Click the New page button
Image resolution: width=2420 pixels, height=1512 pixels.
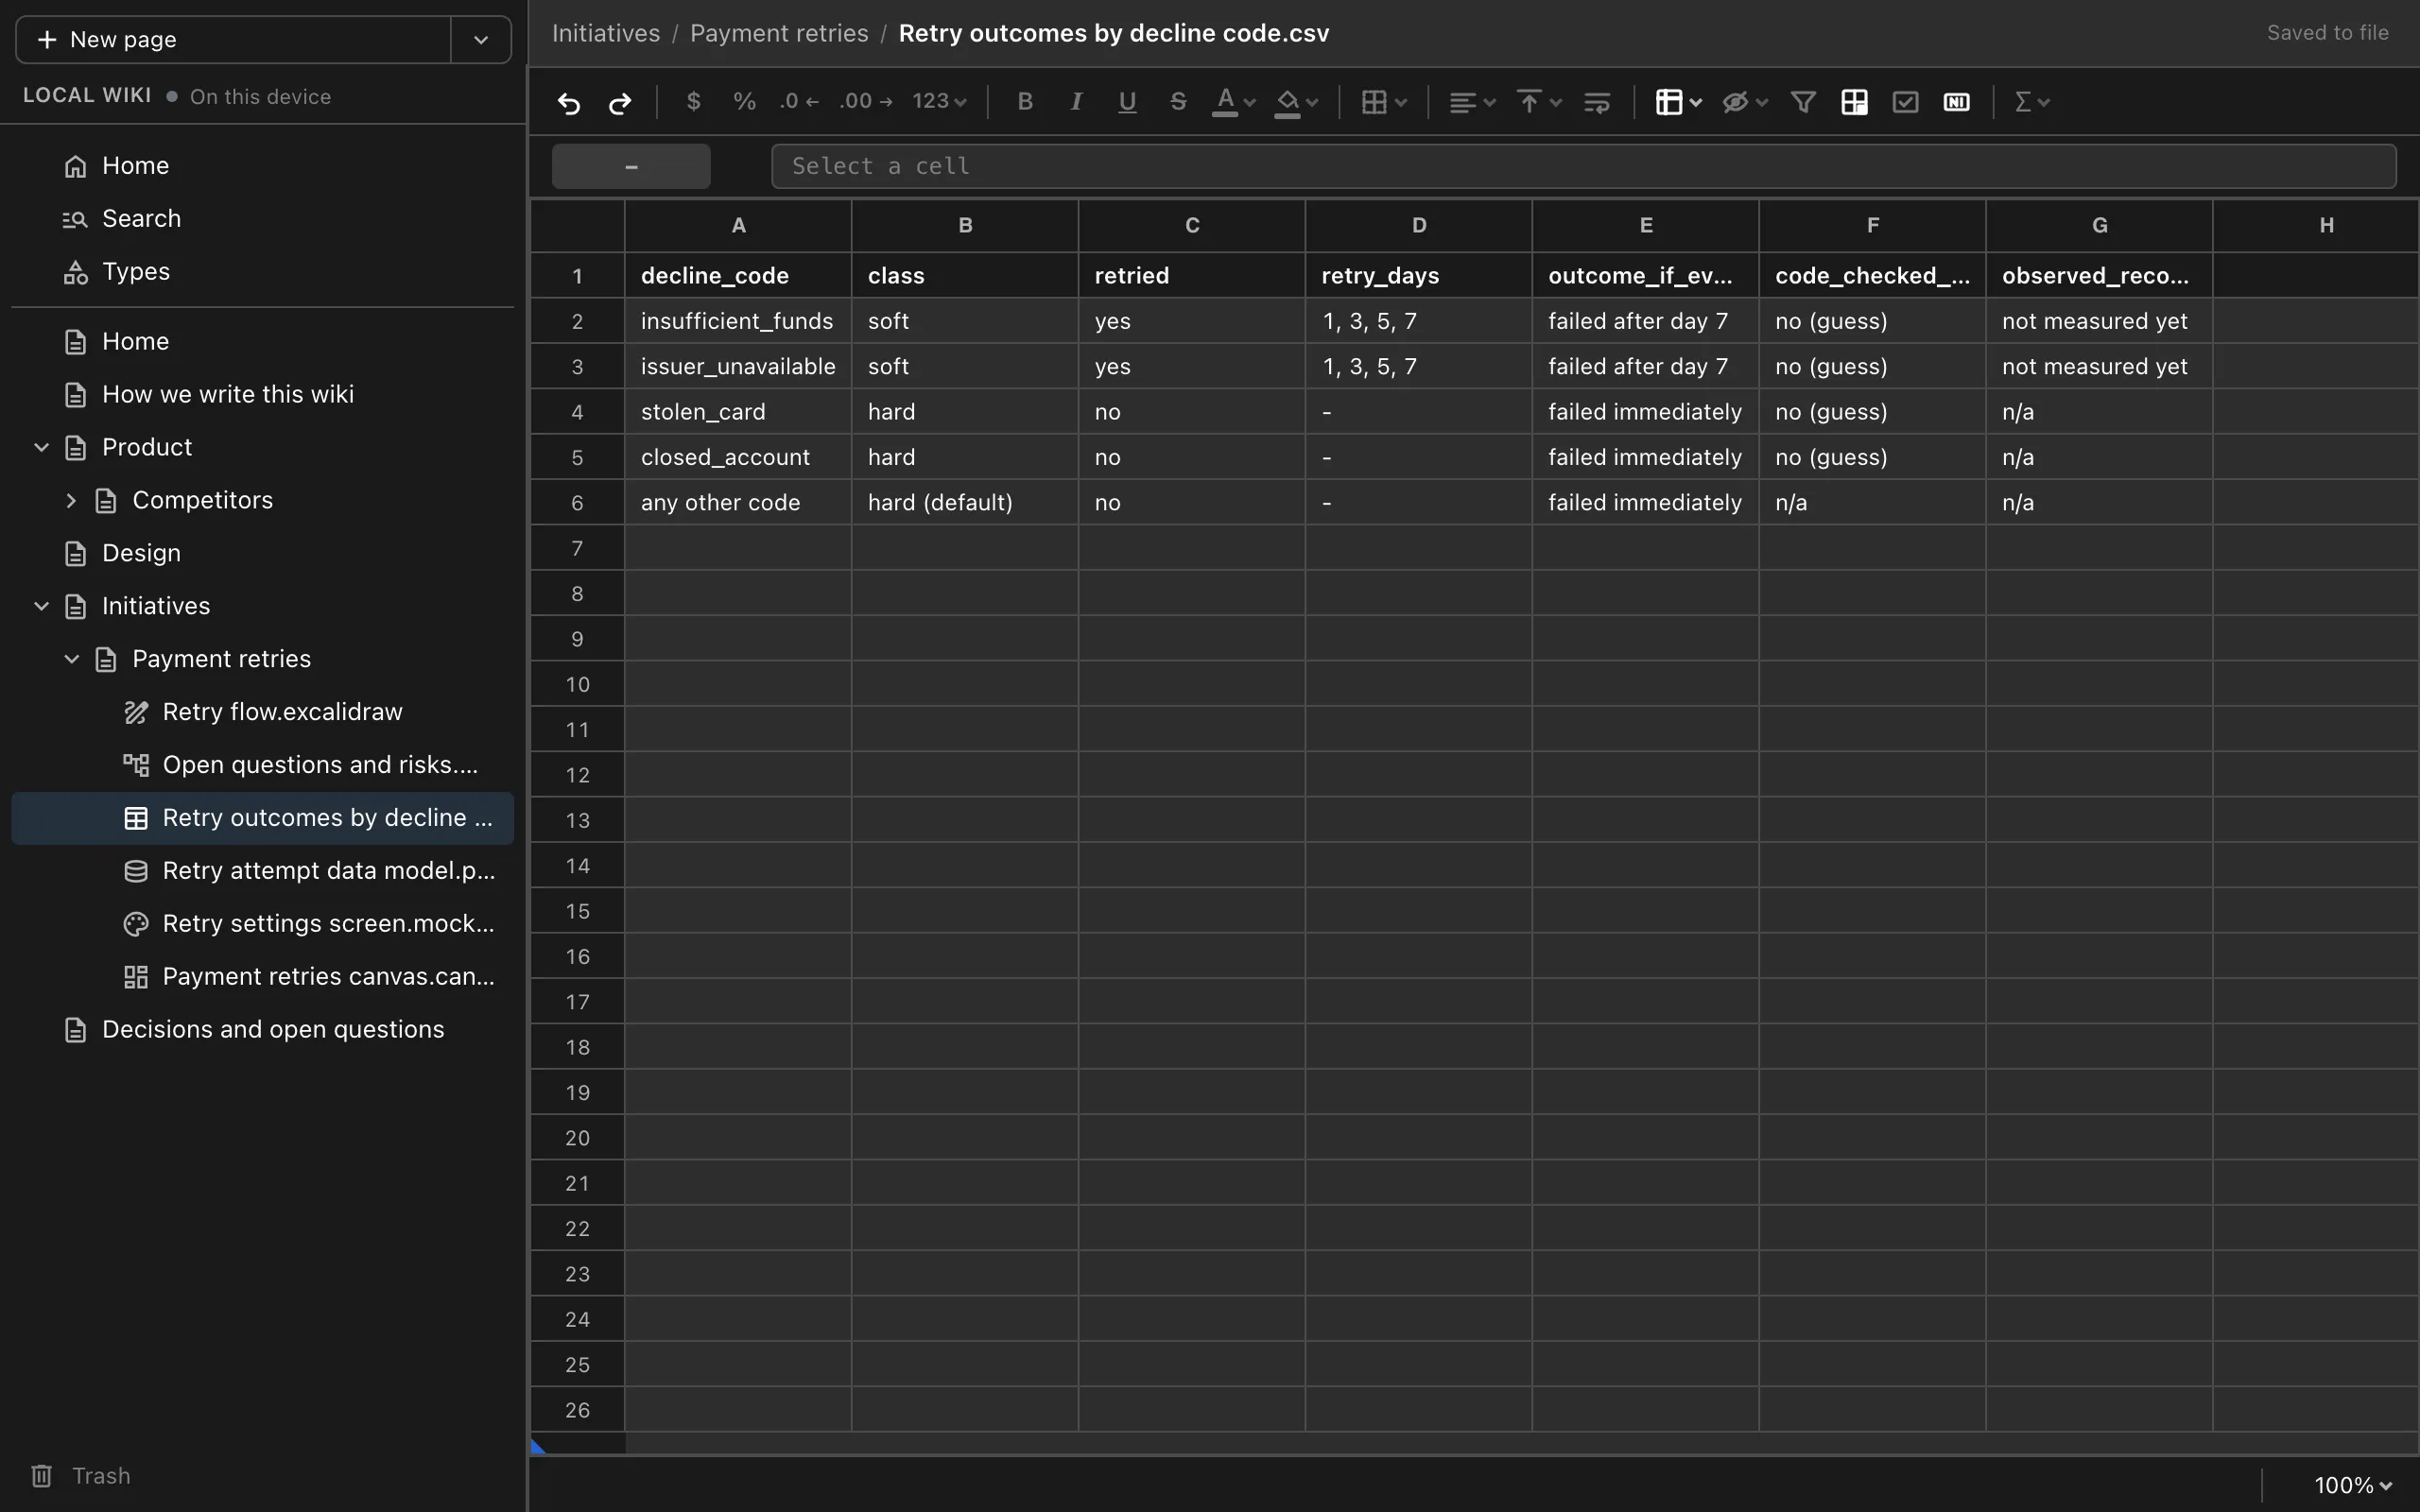(233, 40)
